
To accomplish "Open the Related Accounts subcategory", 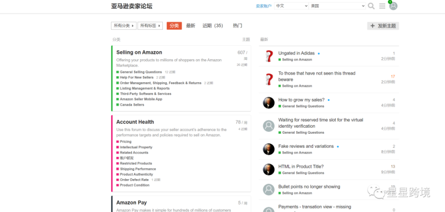I will pyautogui.click(x=134, y=153).
